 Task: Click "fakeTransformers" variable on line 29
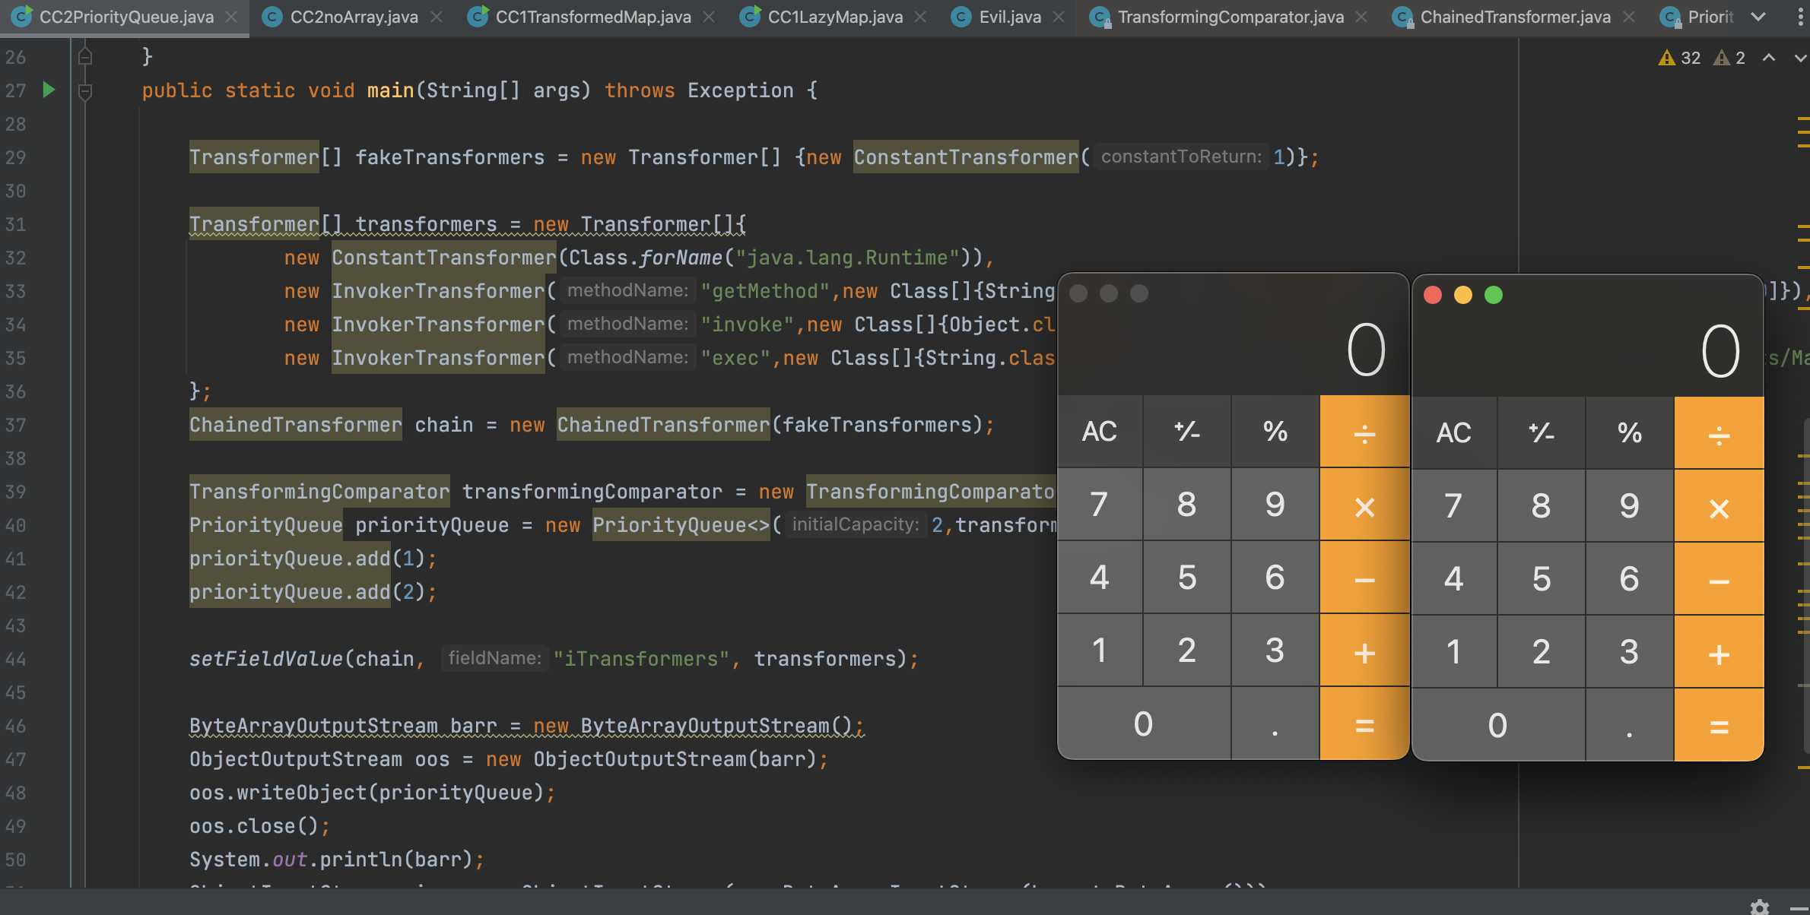coord(450,157)
